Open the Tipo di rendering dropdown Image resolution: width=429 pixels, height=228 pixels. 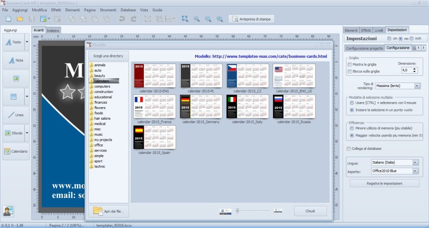pos(398,86)
